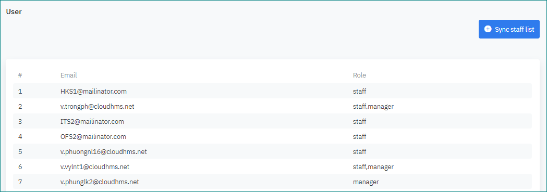The height and width of the screenshot is (192, 547).
Task: Click row number 7
Action: 20,182
